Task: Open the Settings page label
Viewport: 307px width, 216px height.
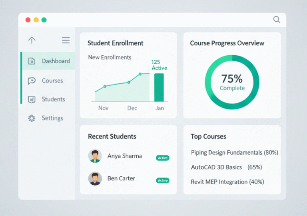Action: pyautogui.click(x=52, y=118)
